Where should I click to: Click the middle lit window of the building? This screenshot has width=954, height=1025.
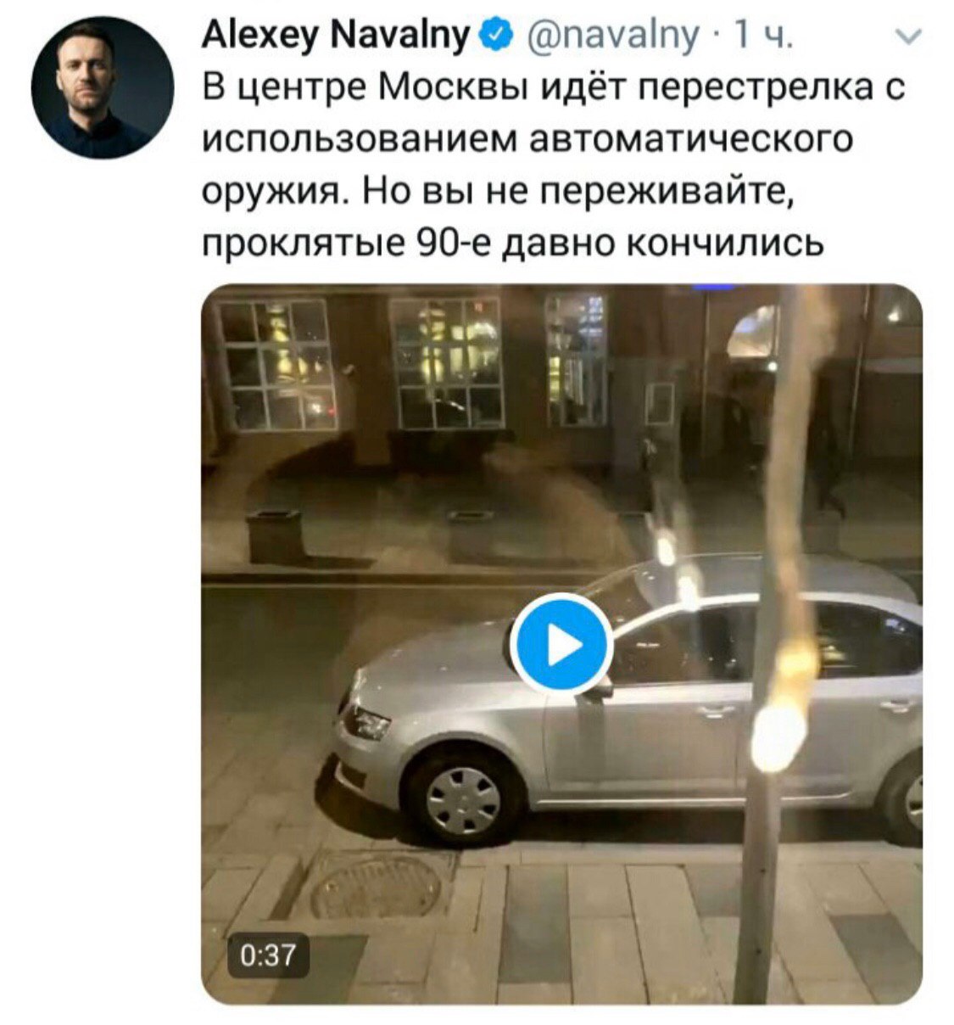coord(447,361)
